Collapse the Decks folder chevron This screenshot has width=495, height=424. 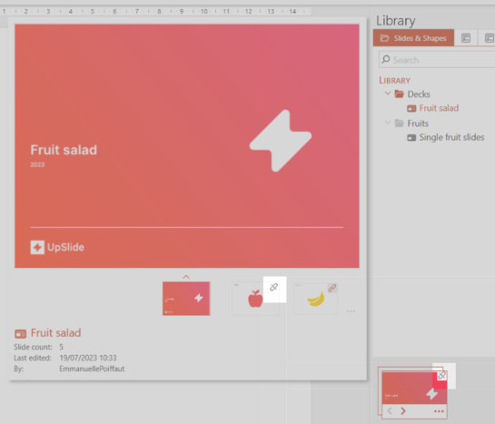pyautogui.click(x=388, y=94)
